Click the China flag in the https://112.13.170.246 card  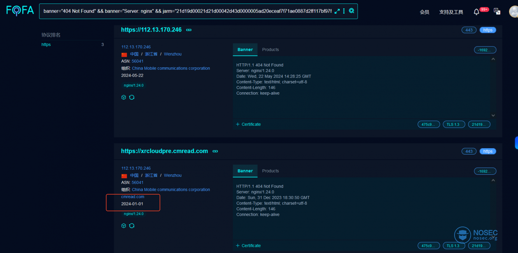124,54
